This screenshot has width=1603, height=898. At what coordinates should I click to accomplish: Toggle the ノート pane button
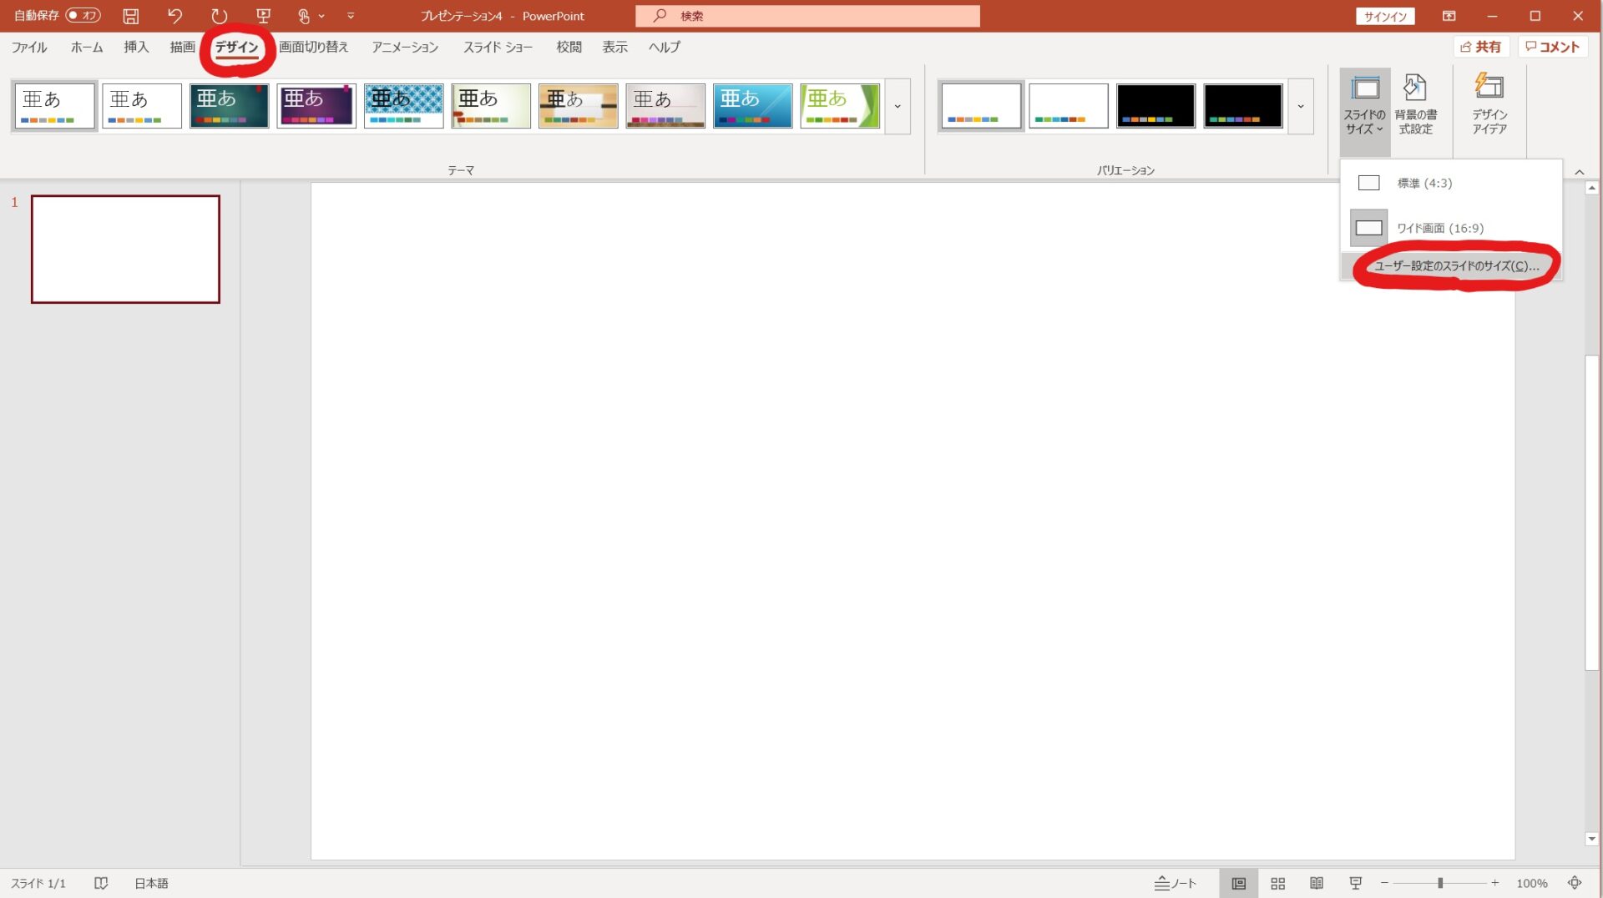coord(1176,883)
